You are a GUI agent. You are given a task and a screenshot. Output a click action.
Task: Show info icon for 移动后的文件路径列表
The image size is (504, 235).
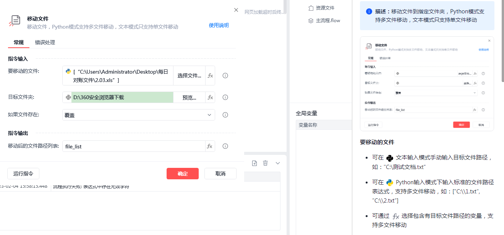(225, 146)
